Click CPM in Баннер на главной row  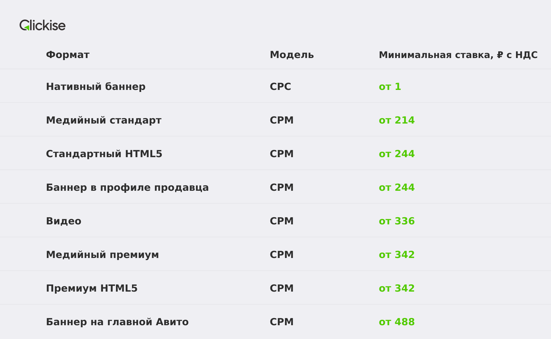pyautogui.click(x=282, y=322)
